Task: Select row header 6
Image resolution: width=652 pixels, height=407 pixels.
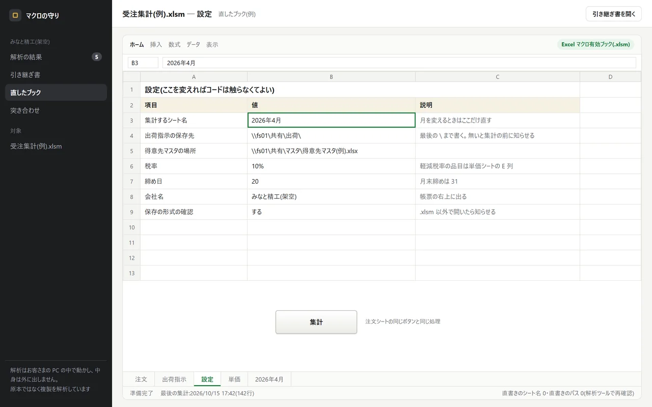Action: point(131,166)
